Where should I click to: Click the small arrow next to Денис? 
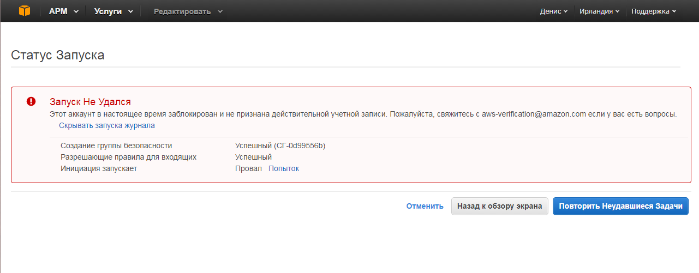[x=565, y=11]
